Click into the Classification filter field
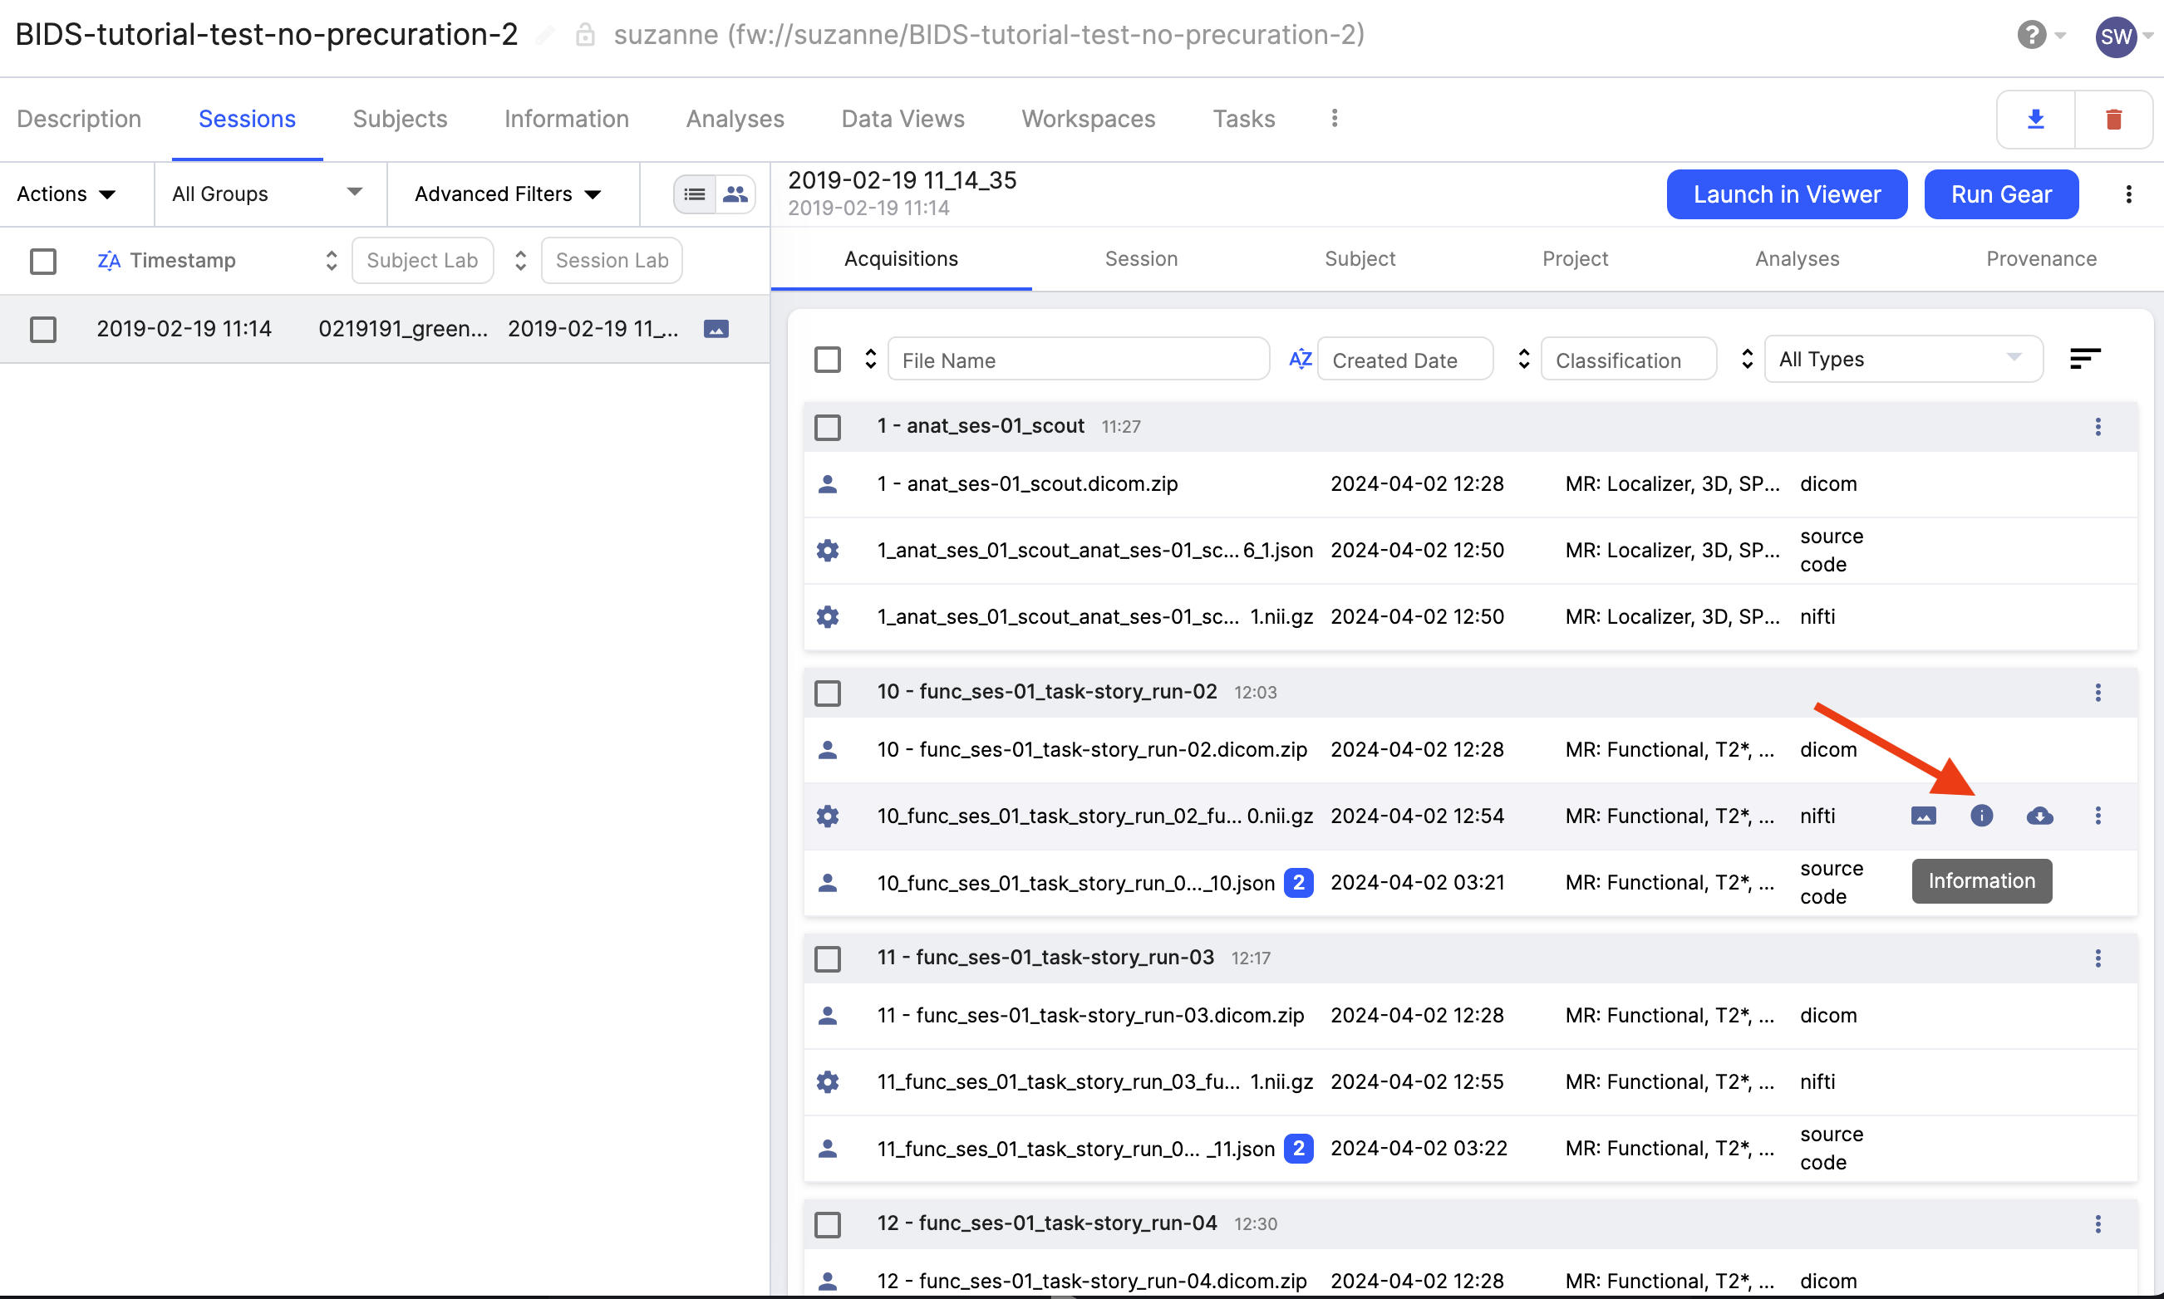 pyautogui.click(x=1628, y=360)
